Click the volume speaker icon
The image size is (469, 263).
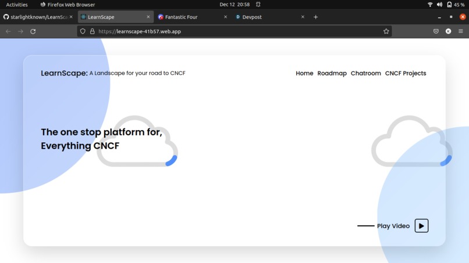[439, 5]
